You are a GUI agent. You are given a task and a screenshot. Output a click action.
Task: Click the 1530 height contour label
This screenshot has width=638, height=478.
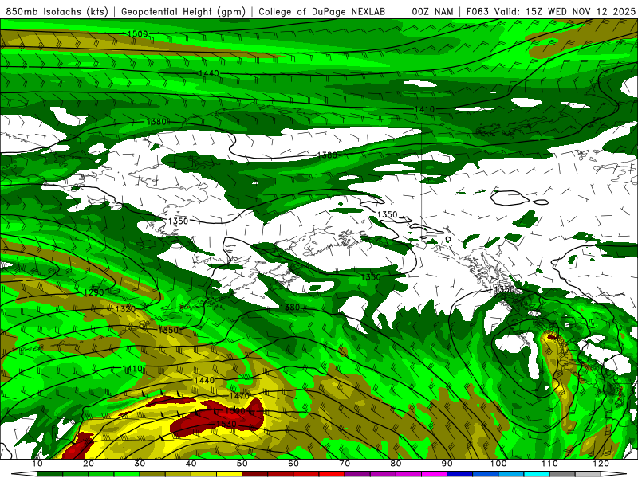click(226, 424)
